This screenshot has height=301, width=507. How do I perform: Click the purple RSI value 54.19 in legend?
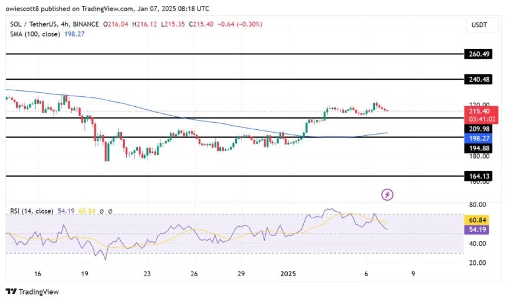(x=64, y=211)
